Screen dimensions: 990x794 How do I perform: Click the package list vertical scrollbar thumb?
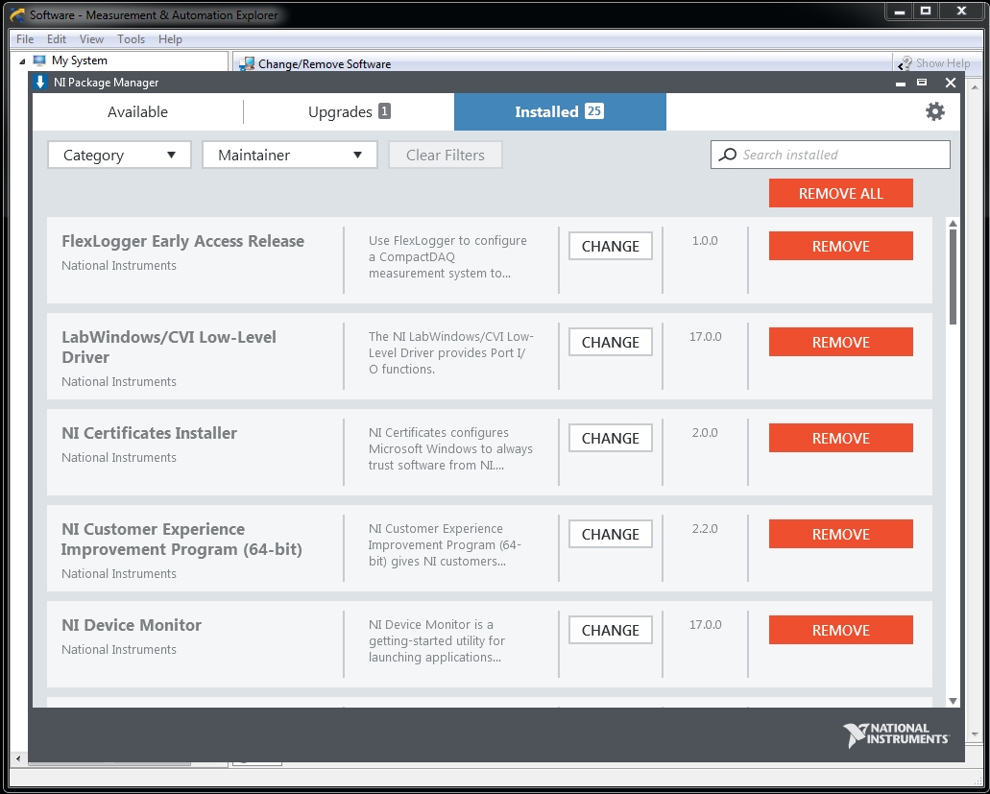point(953,277)
